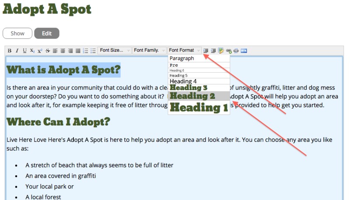The height and width of the screenshot is (200, 350).
Task: Apply underline formatting to selected text
Action: (24, 51)
